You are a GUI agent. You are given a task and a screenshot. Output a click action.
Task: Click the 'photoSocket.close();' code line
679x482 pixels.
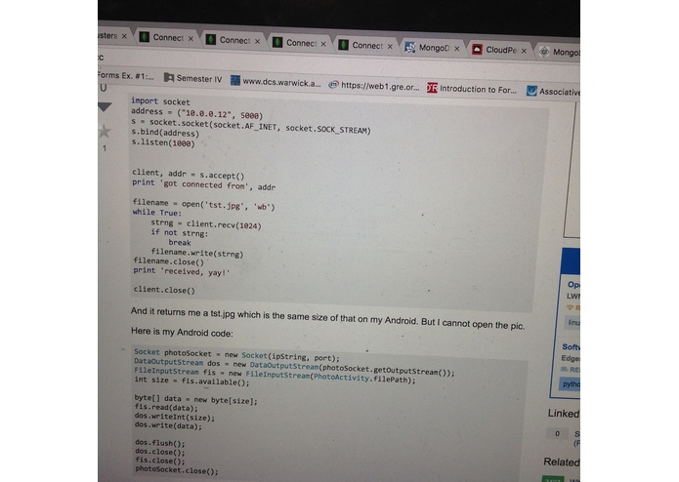tap(177, 470)
